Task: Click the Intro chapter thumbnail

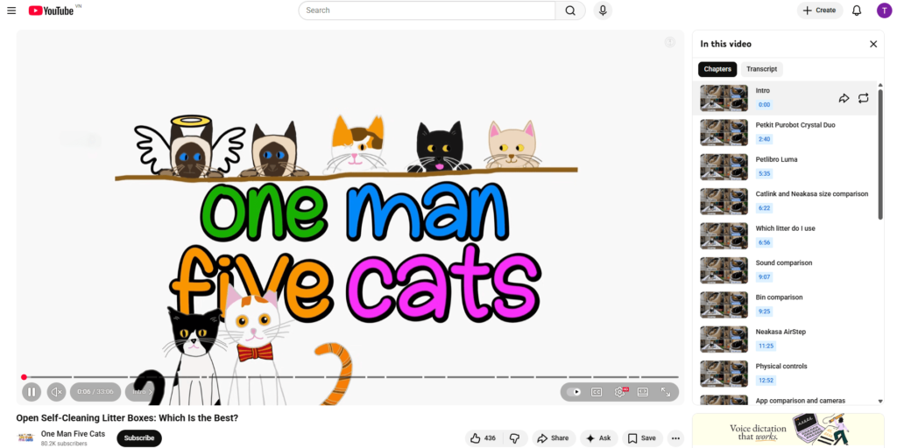Action: (x=724, y=98)
